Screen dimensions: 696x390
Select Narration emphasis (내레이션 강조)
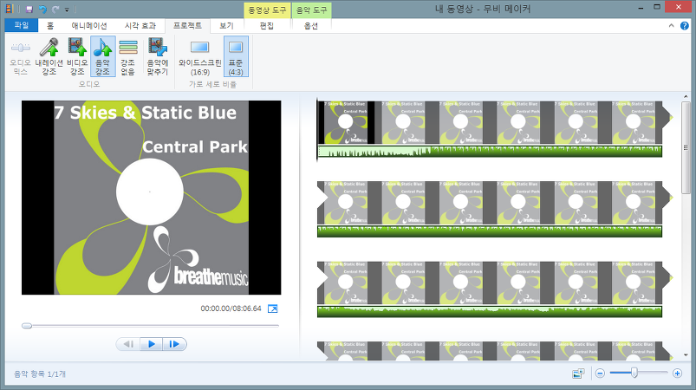[49, 57]
